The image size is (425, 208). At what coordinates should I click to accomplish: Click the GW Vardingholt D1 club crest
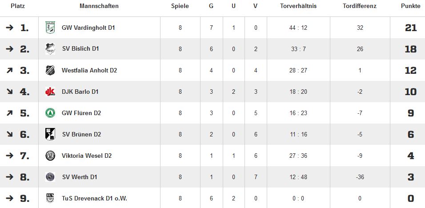(50, 28)
